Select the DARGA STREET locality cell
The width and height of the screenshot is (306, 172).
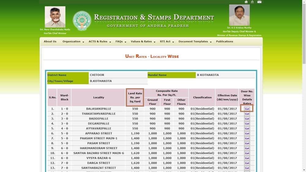pyautogui.click(x=98, y=163)
